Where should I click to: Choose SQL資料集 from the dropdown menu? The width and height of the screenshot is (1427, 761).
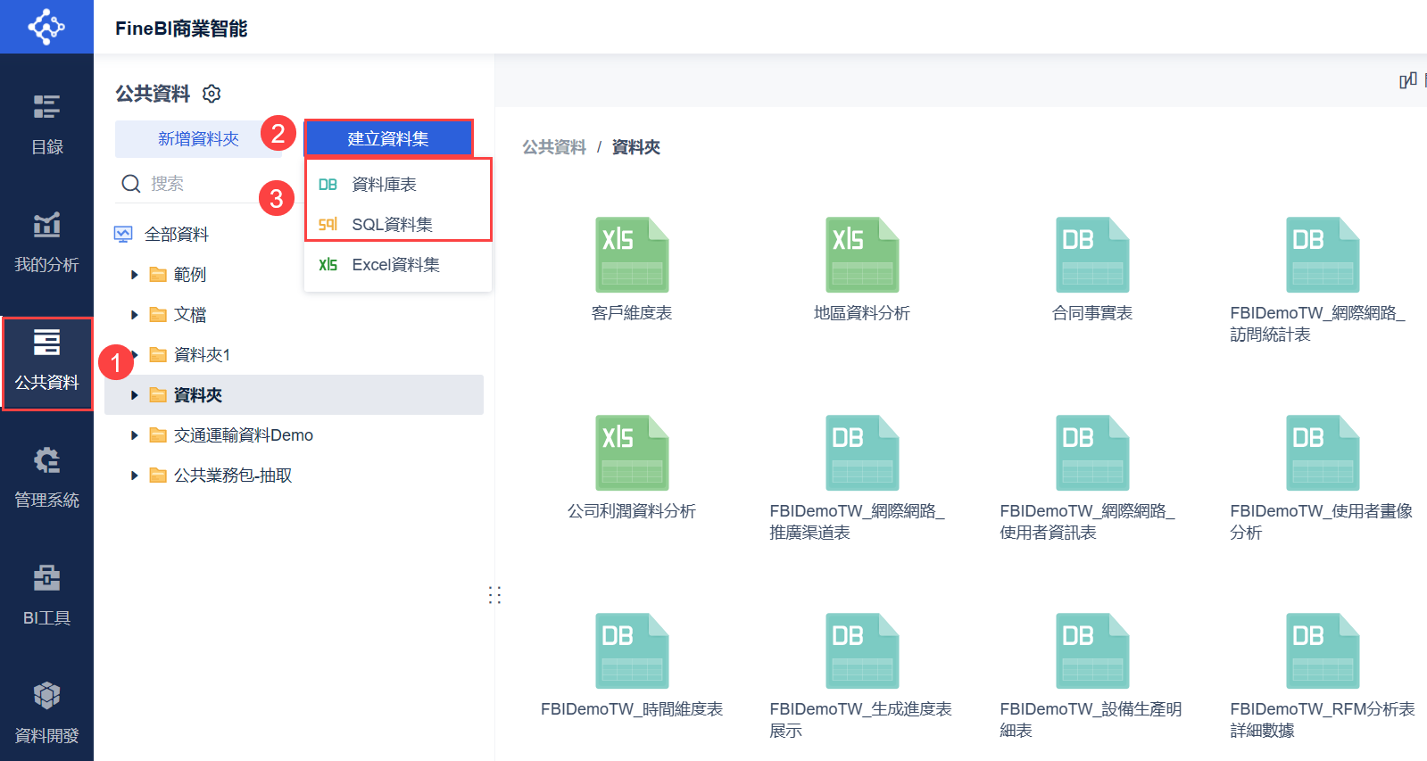[398, 225]
